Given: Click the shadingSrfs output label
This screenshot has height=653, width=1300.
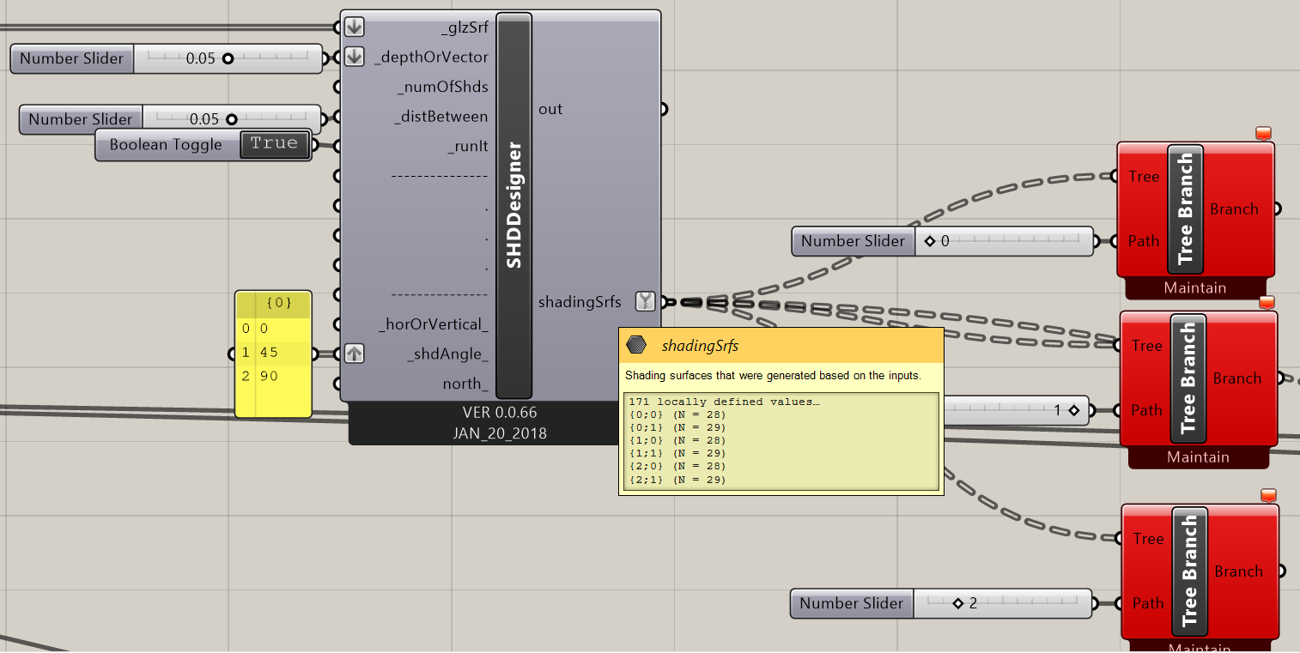Looking at the screenshot, I should [x=580, y=302].
